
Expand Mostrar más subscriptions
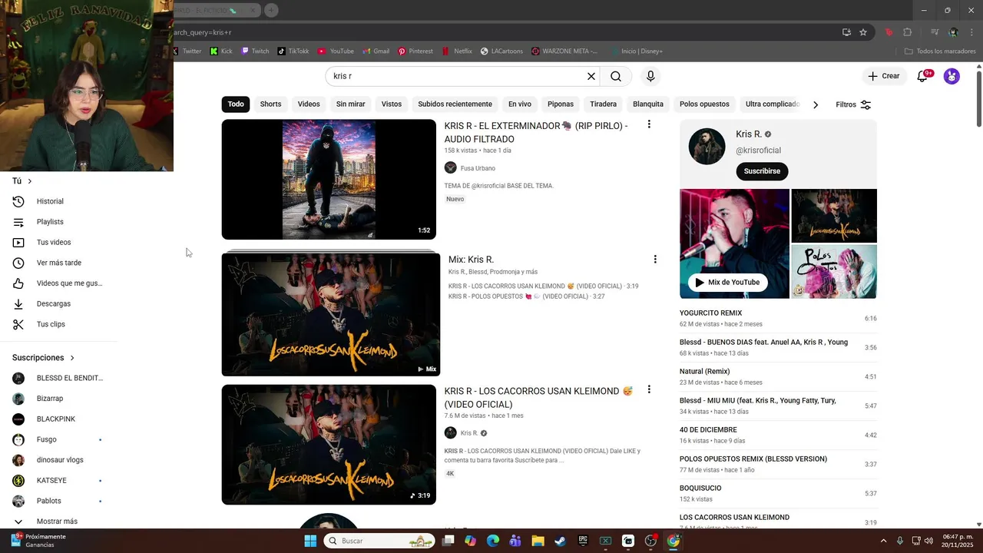coord(58,522)
